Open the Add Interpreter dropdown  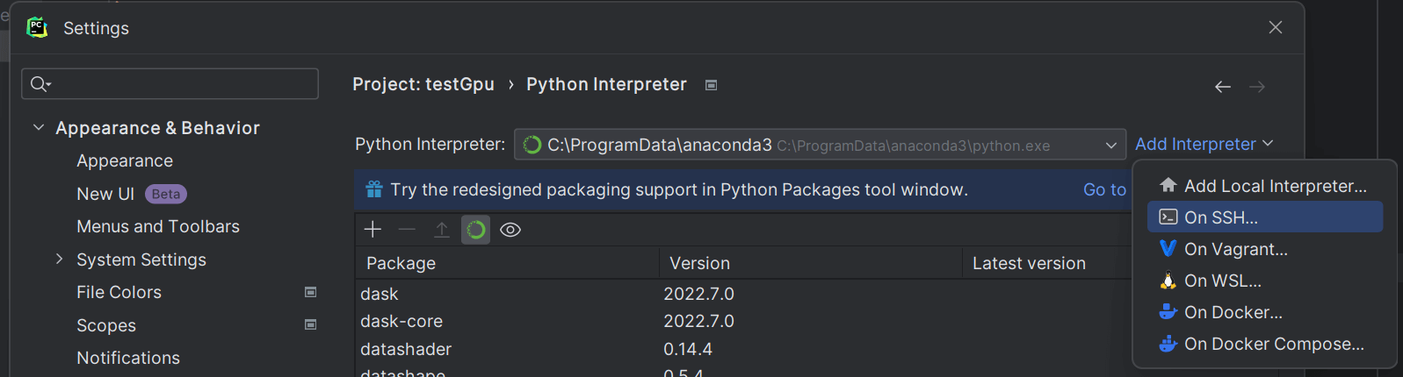pos(1204,144)
